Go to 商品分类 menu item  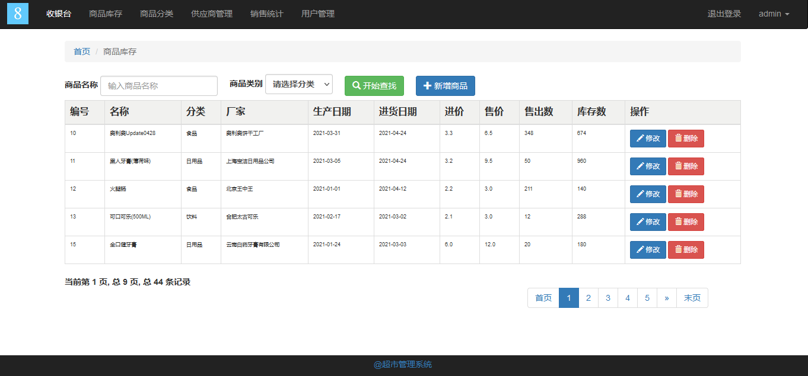click(157, 14)
